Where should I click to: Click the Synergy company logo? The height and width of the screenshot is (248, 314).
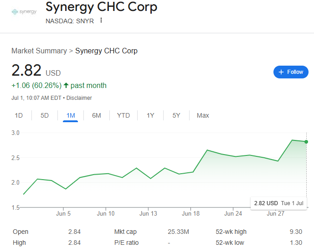[x=24, y=12]
